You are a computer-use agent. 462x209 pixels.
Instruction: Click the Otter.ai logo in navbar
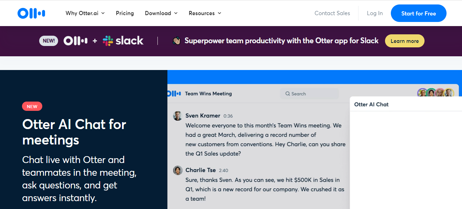(x=31, y=13)
